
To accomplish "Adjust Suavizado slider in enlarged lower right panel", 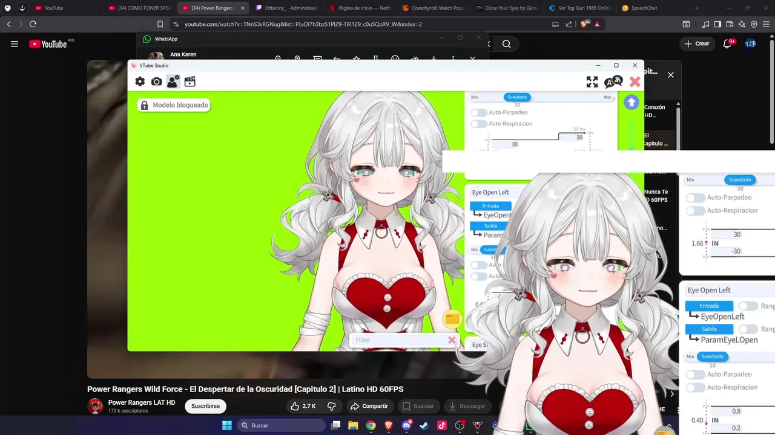I will (x=712, y=356).
